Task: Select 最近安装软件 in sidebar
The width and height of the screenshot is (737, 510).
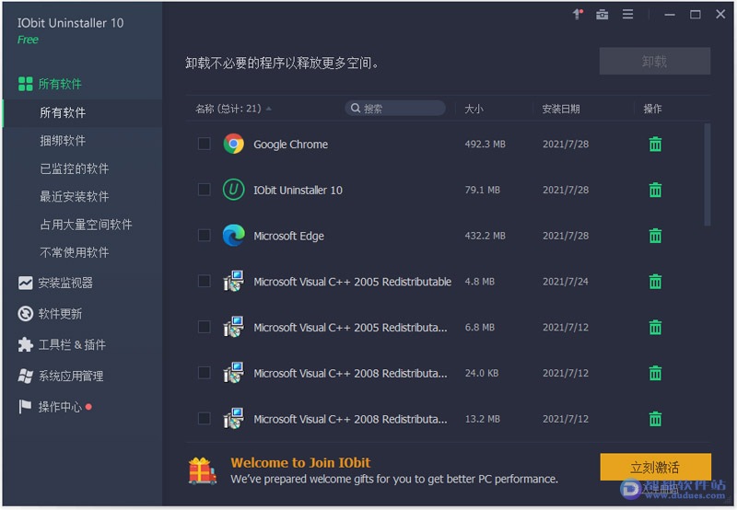Action: (75, 196)
